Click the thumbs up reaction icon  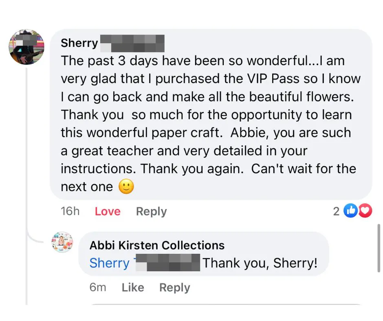pyautogui.click(x=351, y=211)
